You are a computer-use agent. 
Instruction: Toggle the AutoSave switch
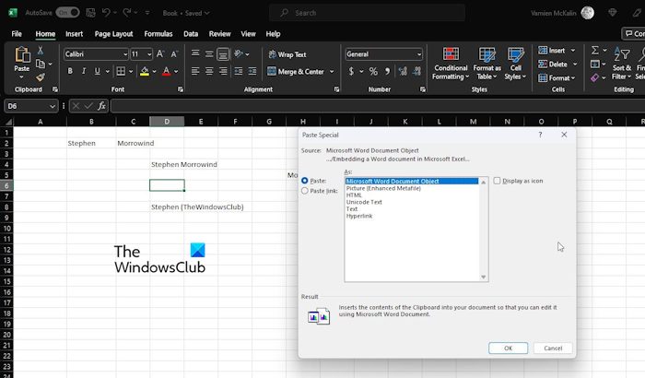click(67, 13)
